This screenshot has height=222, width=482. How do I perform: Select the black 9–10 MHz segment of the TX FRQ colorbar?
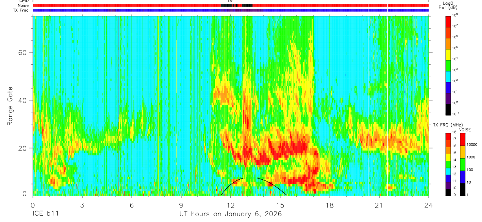[449, 192]
